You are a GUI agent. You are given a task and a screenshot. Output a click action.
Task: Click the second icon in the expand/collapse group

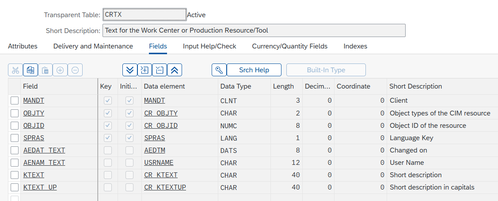coord(144,70)
